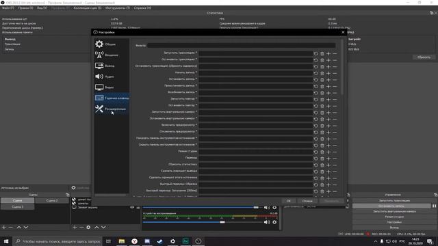
Task: Pause recording with the pause icon
Action: (x=434, y=206)
